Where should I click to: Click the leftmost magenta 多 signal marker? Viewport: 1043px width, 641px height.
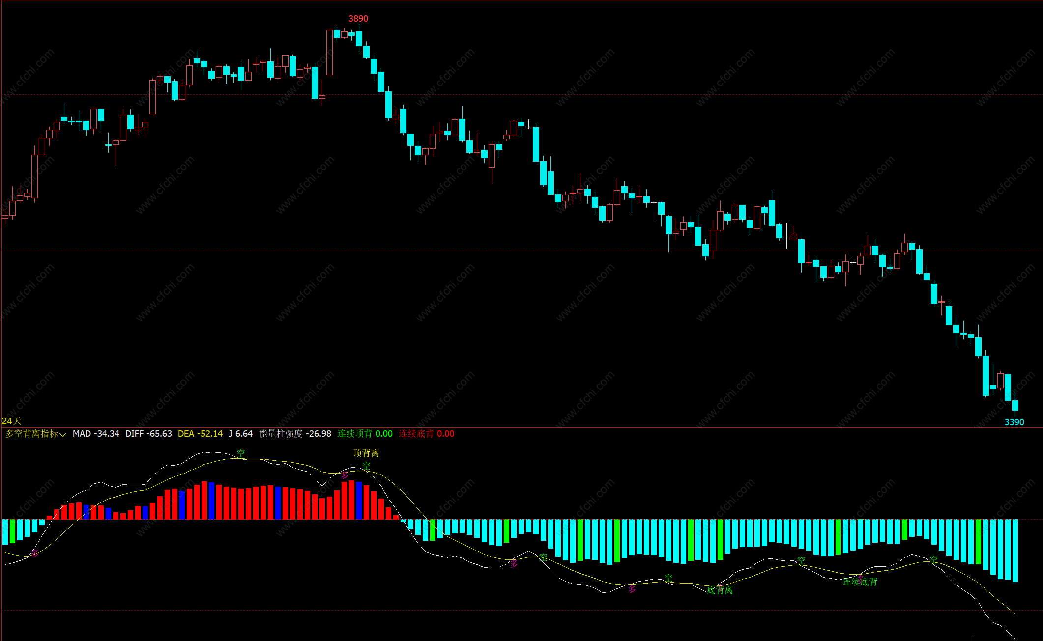click(x=34, y=554)
